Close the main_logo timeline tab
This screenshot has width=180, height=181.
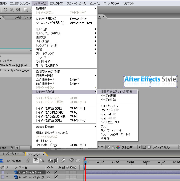click(x=44, y=154)
